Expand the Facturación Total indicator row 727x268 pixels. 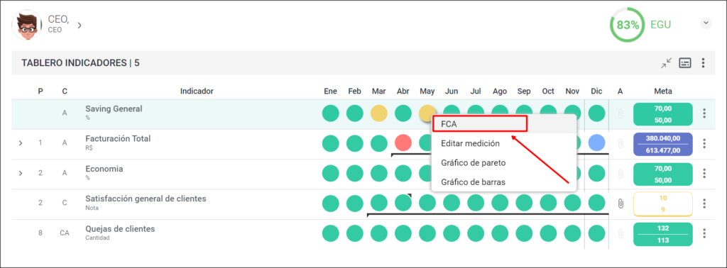pyautogui.click(x=21, y=143)
